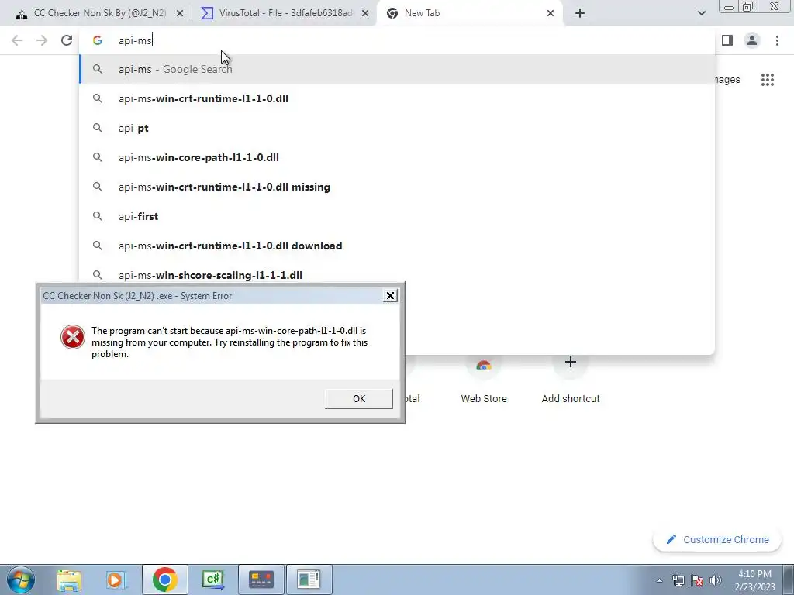Open a new tab with the plus button

580,14
